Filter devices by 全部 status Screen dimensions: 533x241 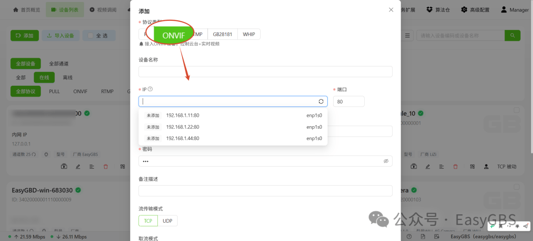21,77
